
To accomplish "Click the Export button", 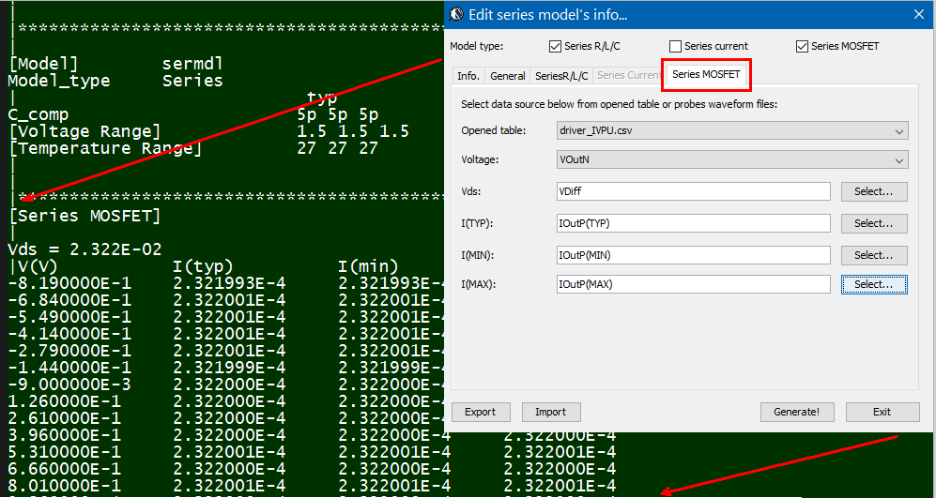I will click(480, 412).
